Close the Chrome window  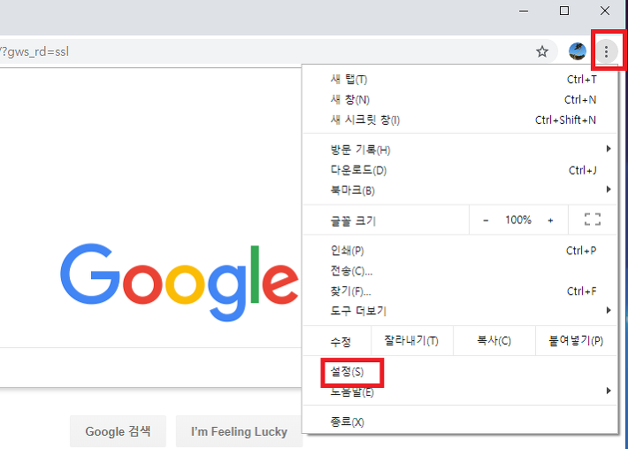click(x=605, y=11)
